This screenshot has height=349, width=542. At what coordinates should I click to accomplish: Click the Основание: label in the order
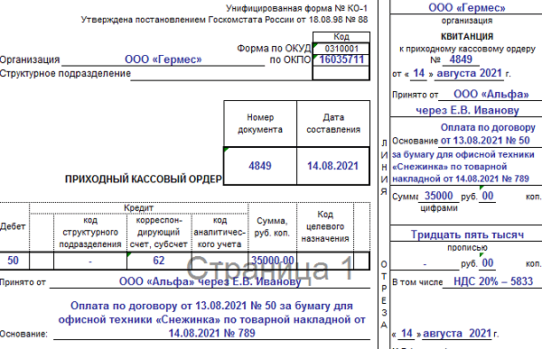coord(23,335)
